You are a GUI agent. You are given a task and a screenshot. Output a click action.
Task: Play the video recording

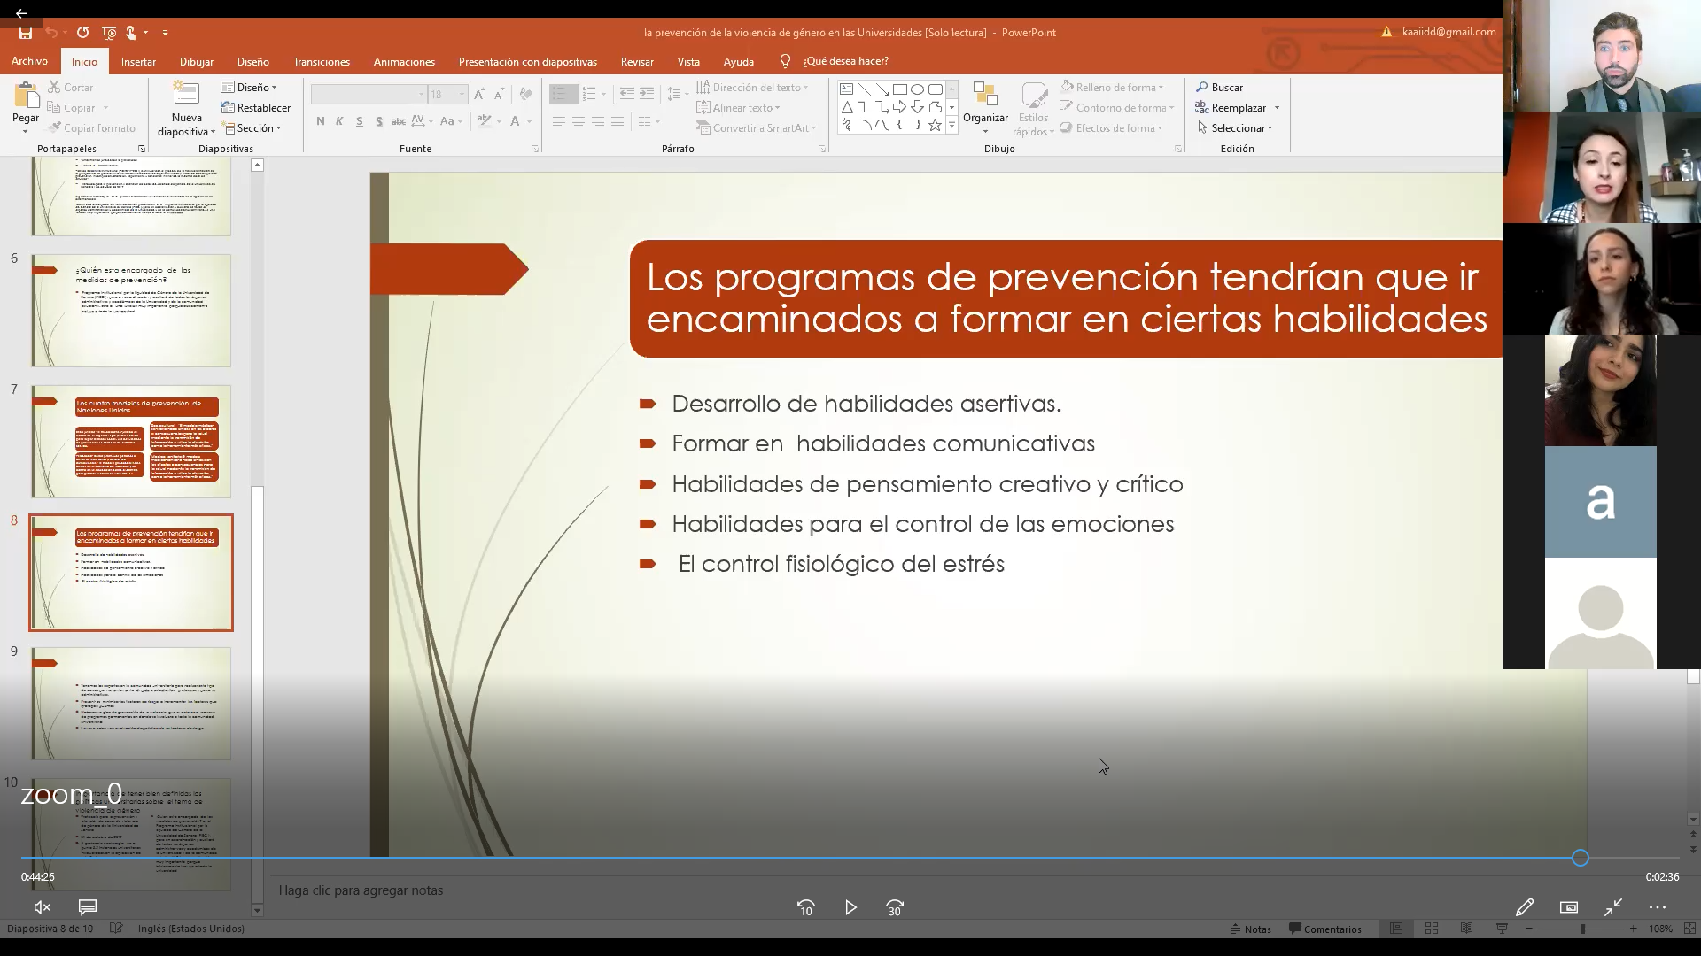point(850,907)
